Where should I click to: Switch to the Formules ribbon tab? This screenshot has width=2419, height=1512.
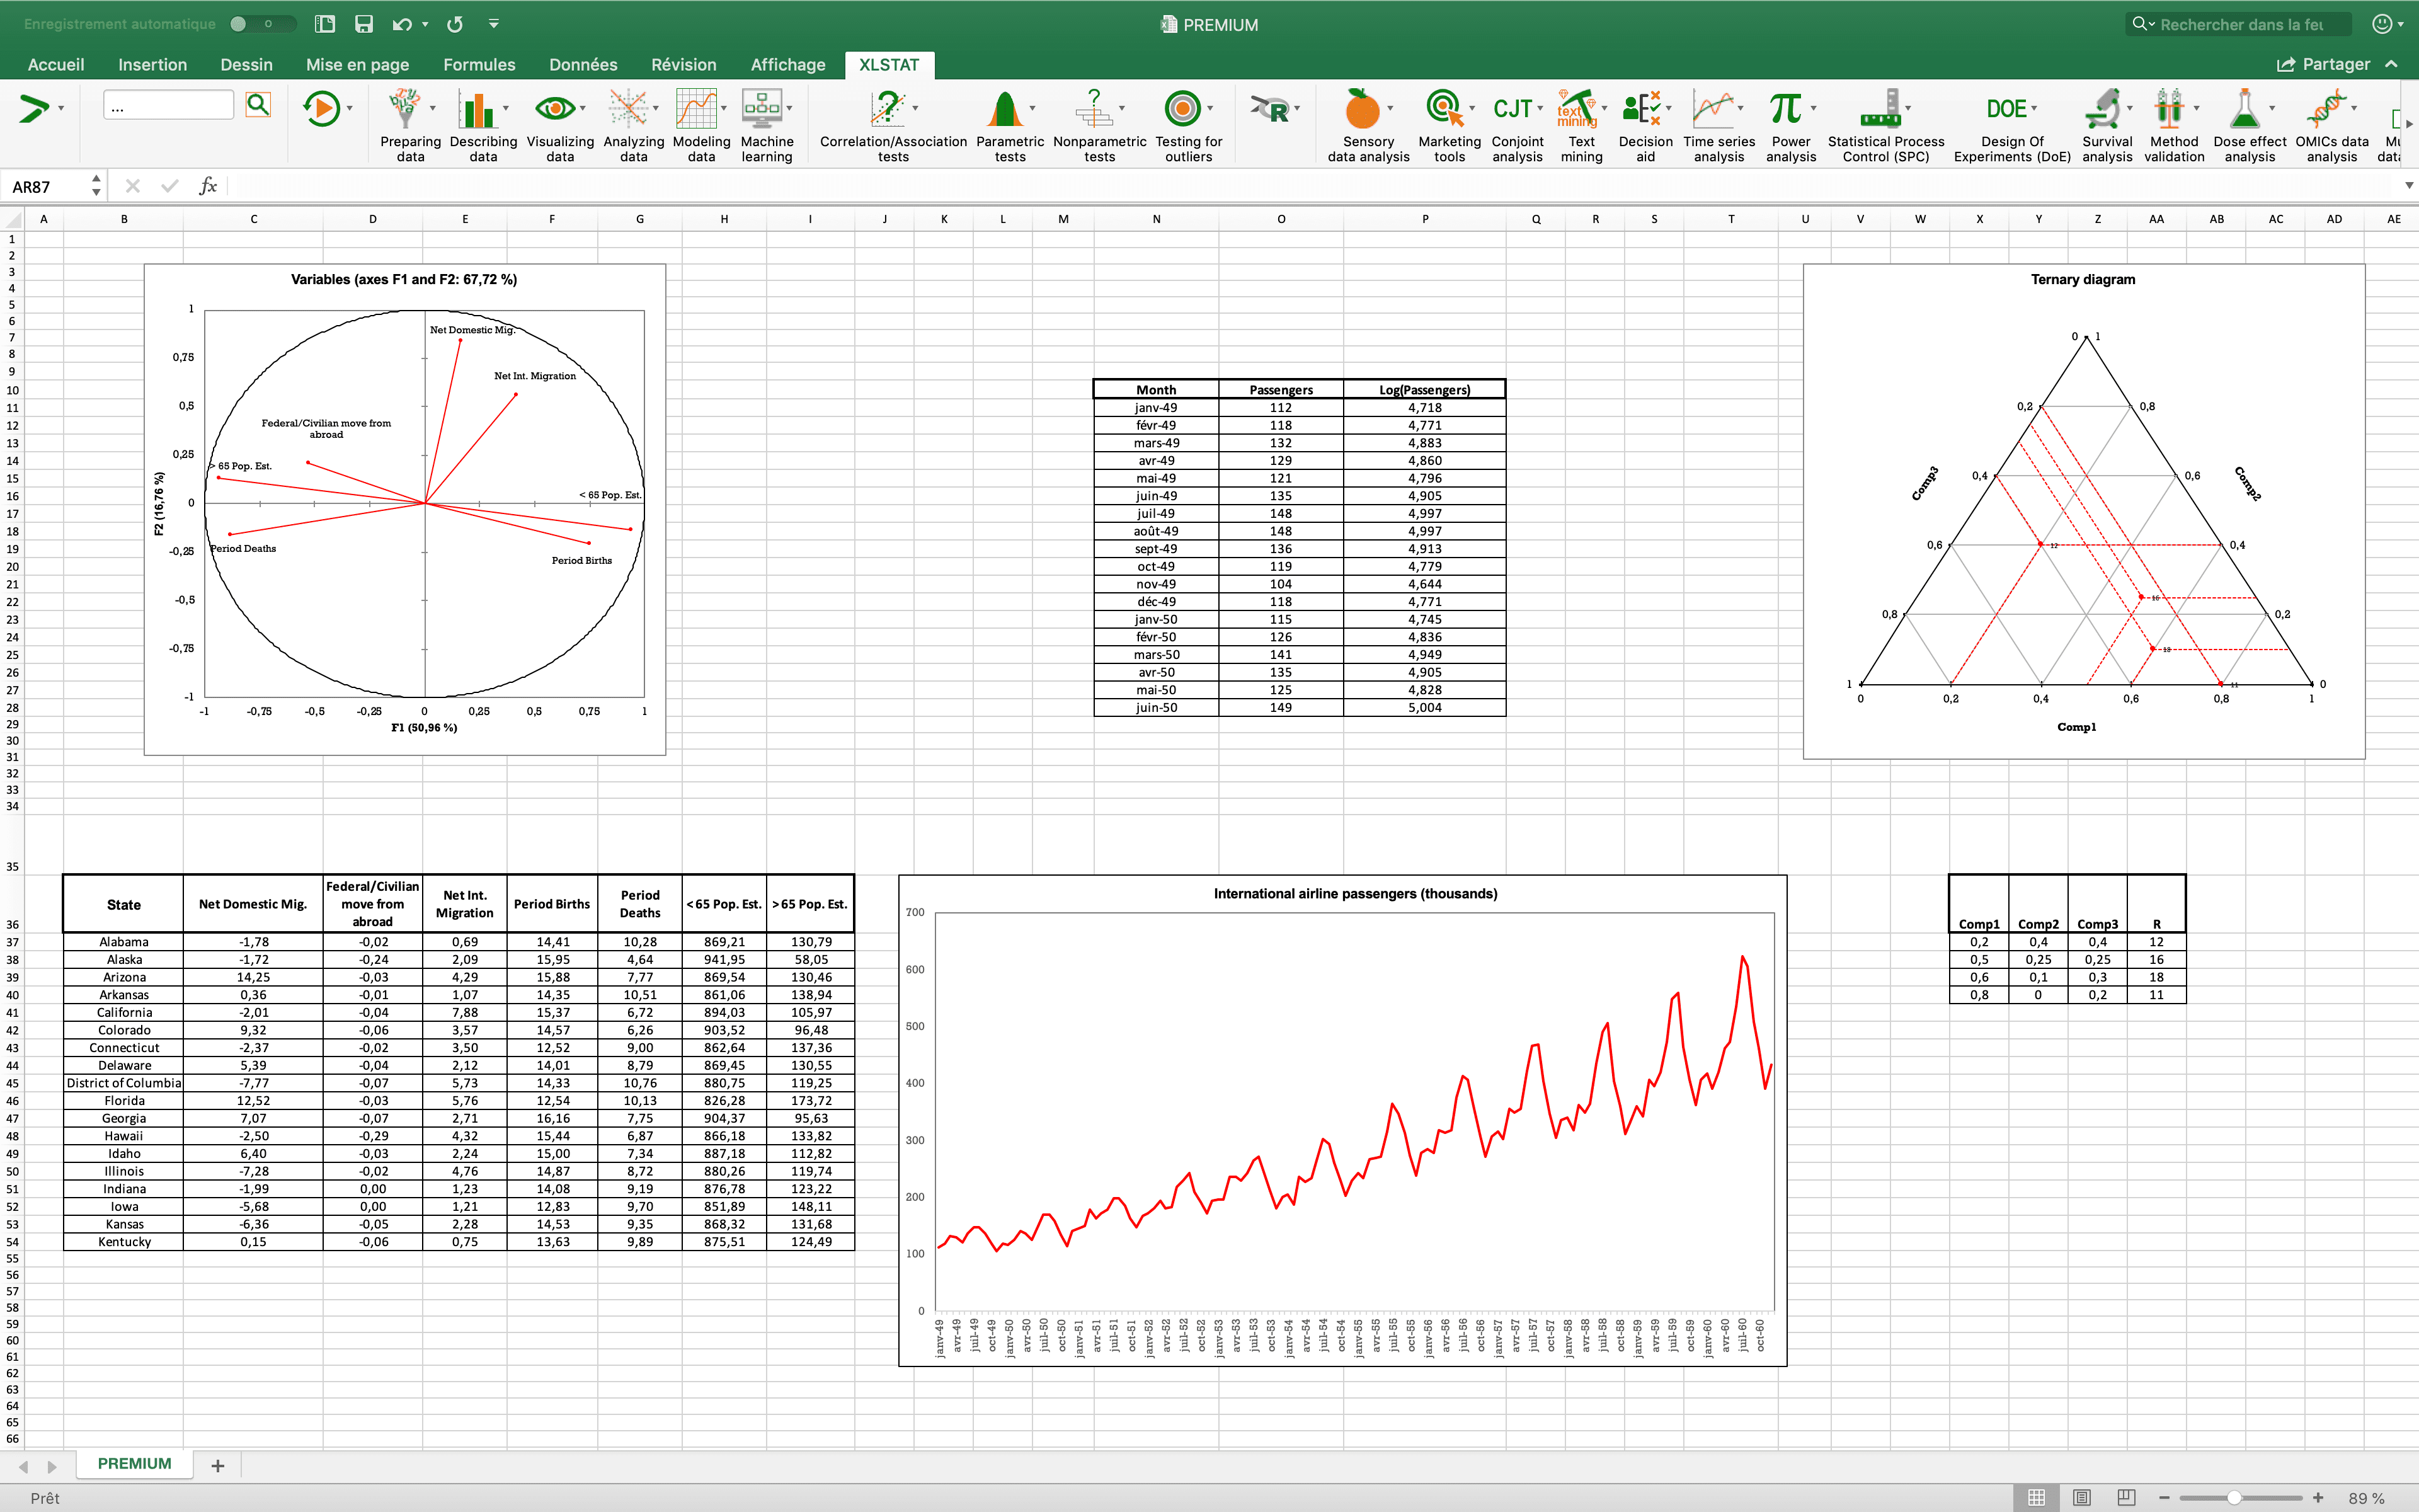click(x=479, y=64)
